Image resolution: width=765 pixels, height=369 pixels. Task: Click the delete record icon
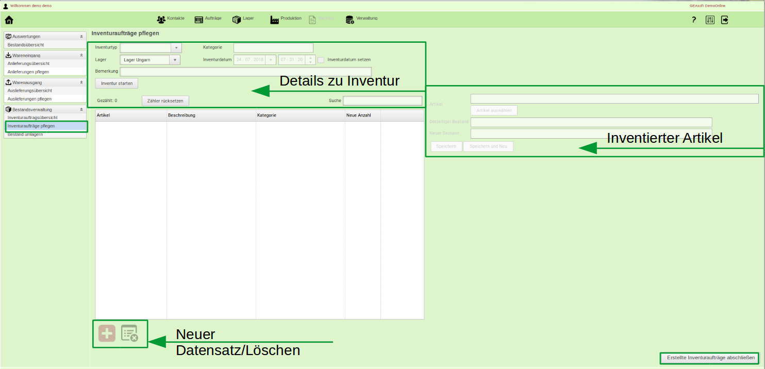click(129, 334)
